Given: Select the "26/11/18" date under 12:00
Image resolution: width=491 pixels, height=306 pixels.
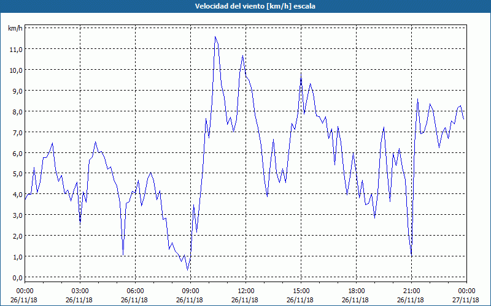Looking at the screenshot, I should click(245, 300).
